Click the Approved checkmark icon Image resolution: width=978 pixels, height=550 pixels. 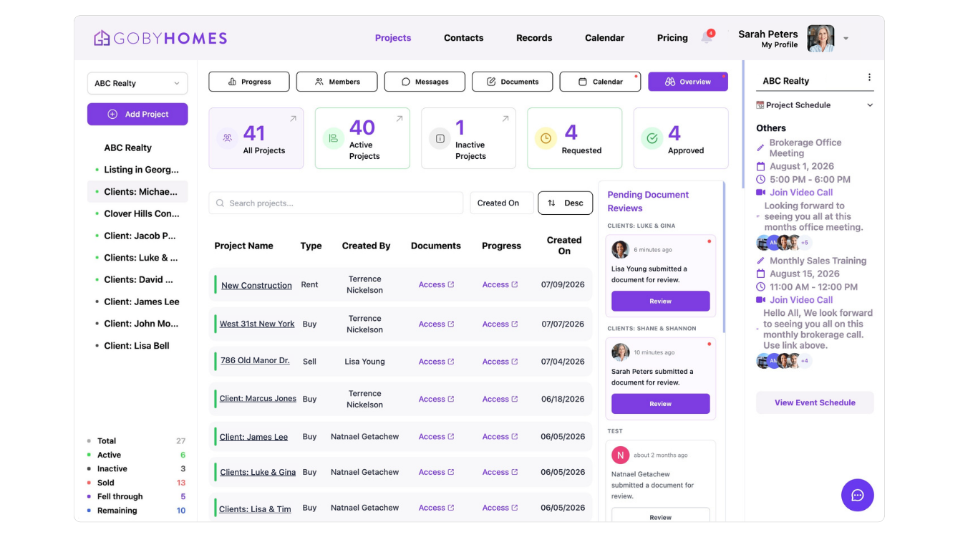point(652,139)
